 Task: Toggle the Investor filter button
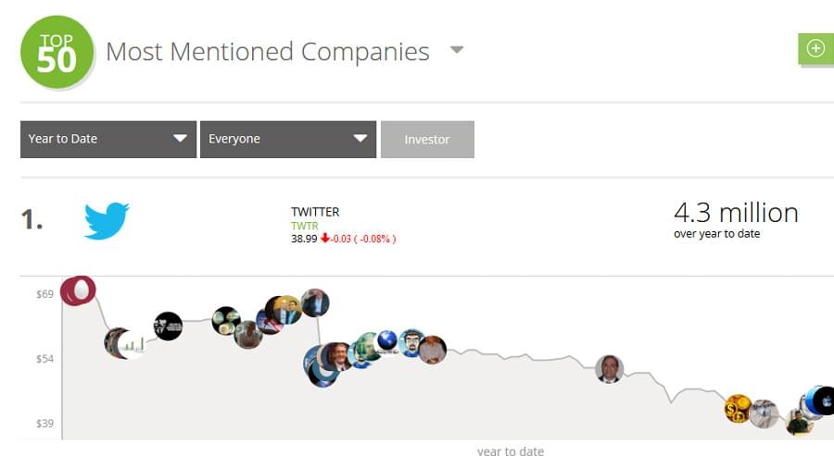click(427, 139)
